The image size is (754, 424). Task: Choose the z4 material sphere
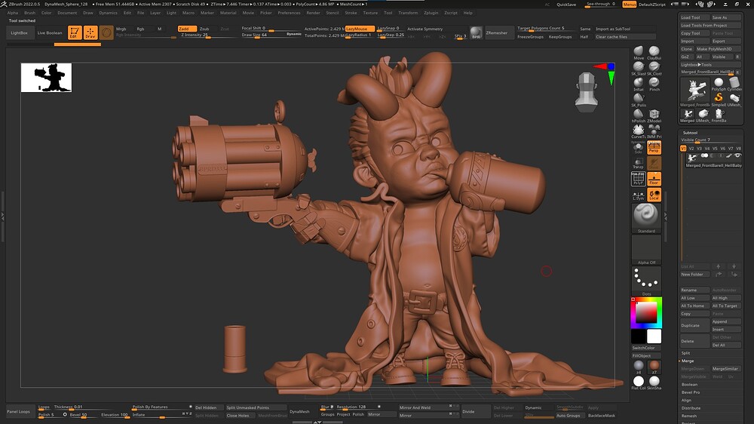(639, 367)
